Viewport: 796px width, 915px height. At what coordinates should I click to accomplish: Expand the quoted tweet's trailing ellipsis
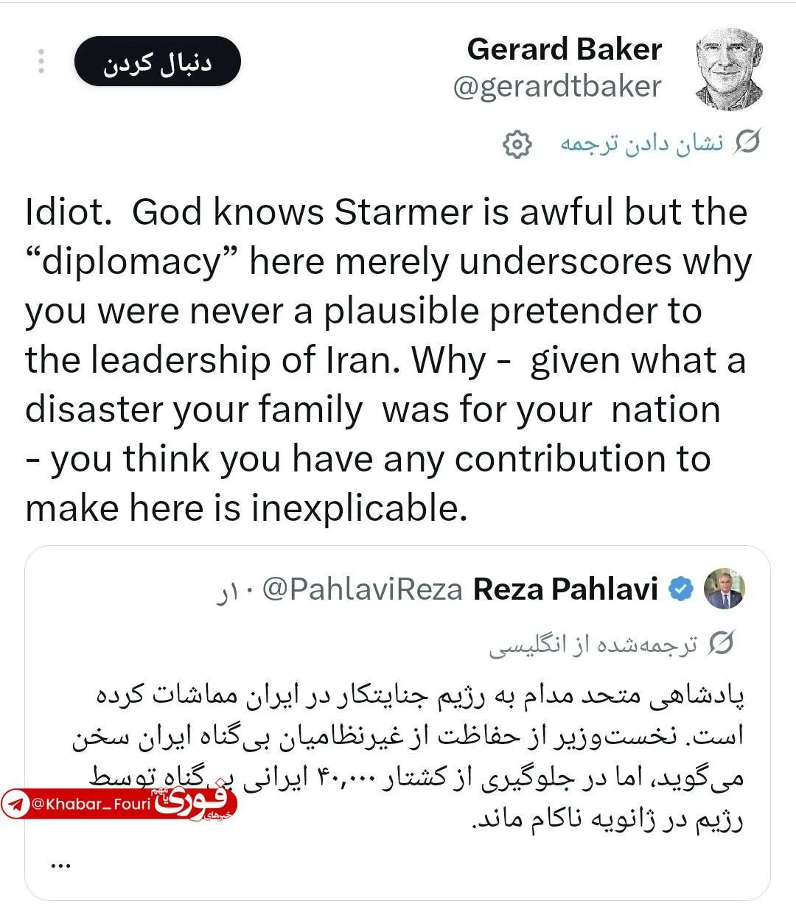click(60, 864)
